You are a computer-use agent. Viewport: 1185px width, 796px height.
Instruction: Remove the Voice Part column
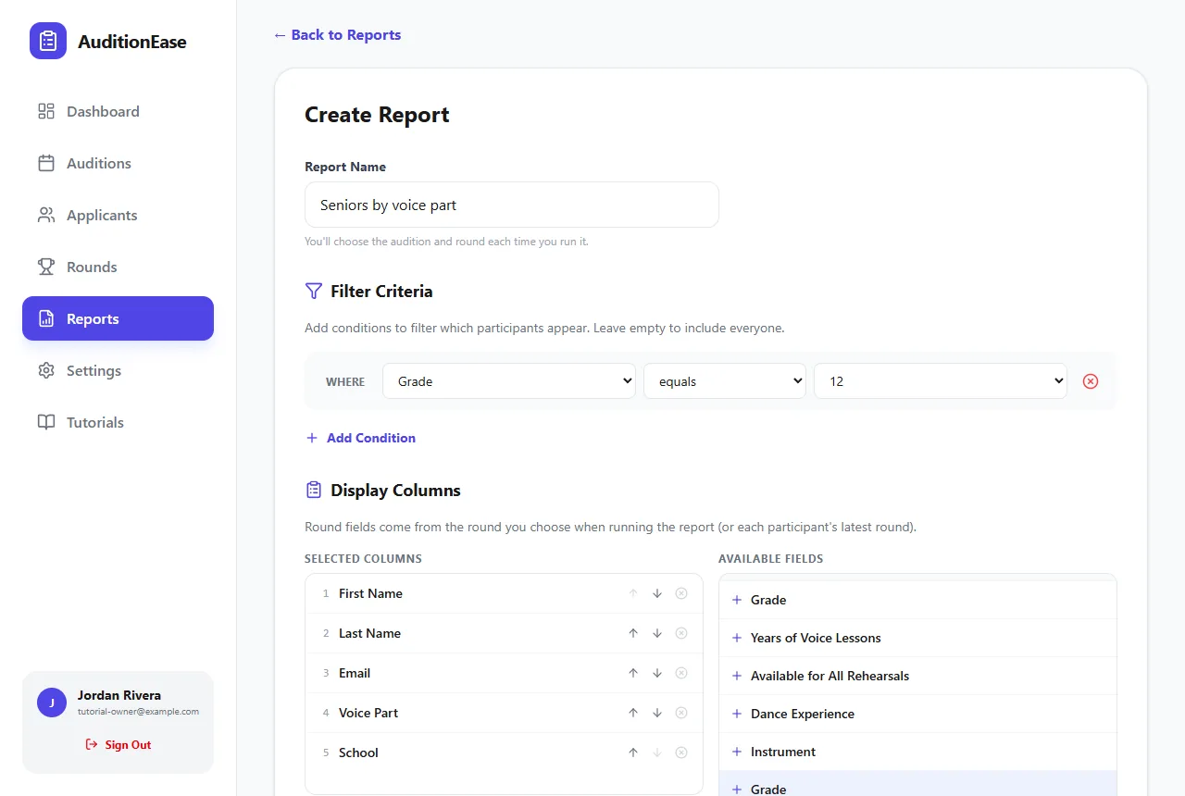(x=681, y=713)
